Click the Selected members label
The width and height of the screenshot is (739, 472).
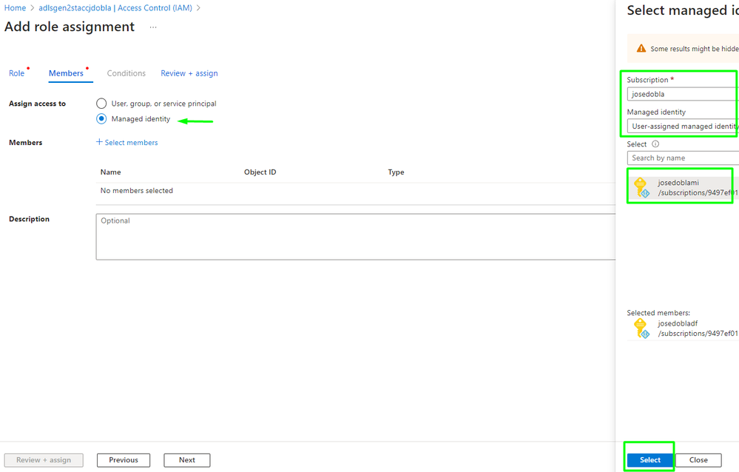(658, 313)
